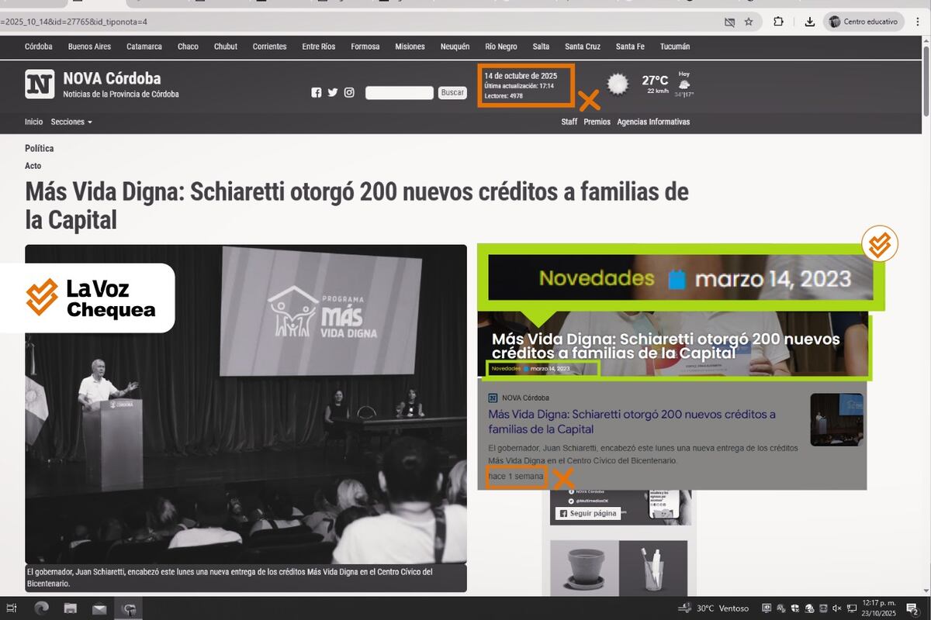Open Windows Task View icon

point(12,608)
